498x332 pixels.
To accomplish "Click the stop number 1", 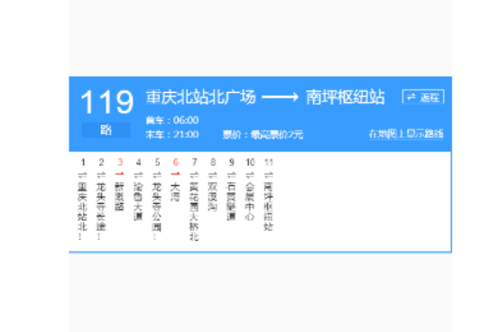I will click(x=83, y=162).
